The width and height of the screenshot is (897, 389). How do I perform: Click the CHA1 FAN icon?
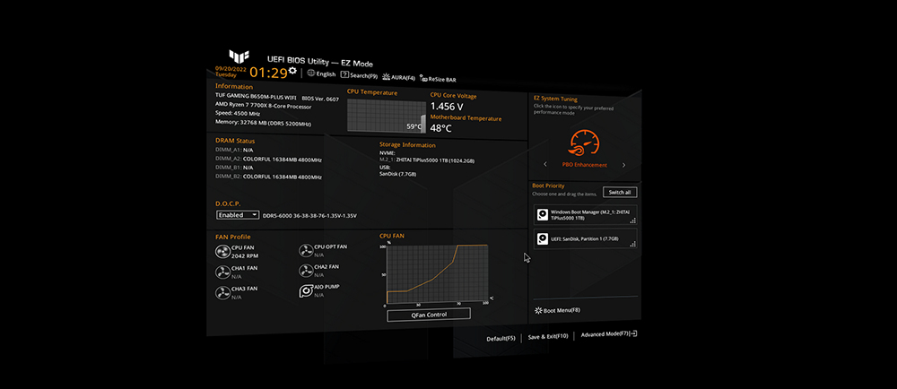pos(222,272)
